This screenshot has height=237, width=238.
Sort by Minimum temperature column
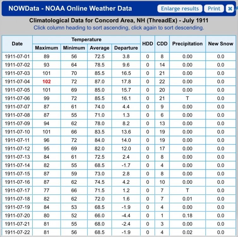[x=74, y=48]
